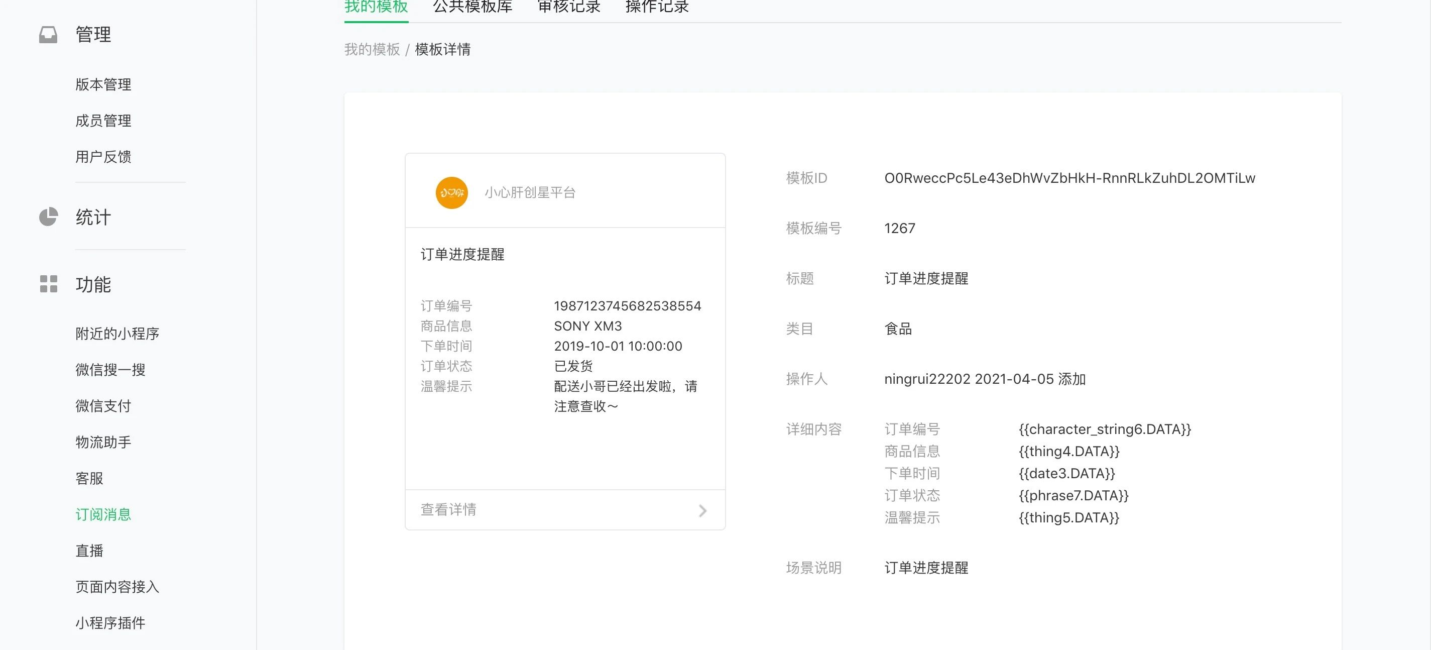
Task: Open 成员管理 in the sidebar
Action: coord(103,121)
